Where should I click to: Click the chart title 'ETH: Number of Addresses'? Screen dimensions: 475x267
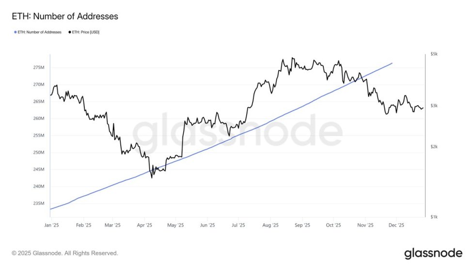click(x=65, y=16)
